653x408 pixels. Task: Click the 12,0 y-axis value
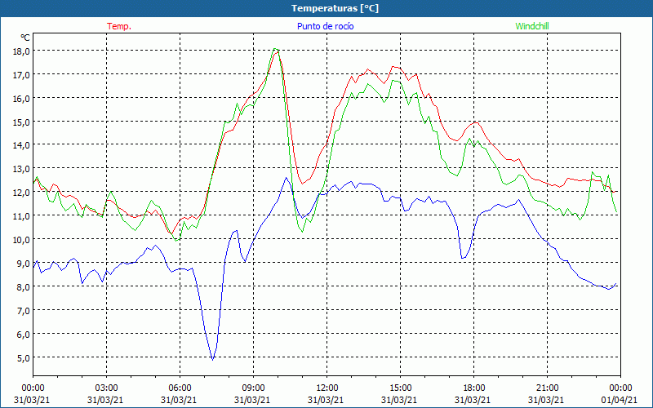point(22,193)
